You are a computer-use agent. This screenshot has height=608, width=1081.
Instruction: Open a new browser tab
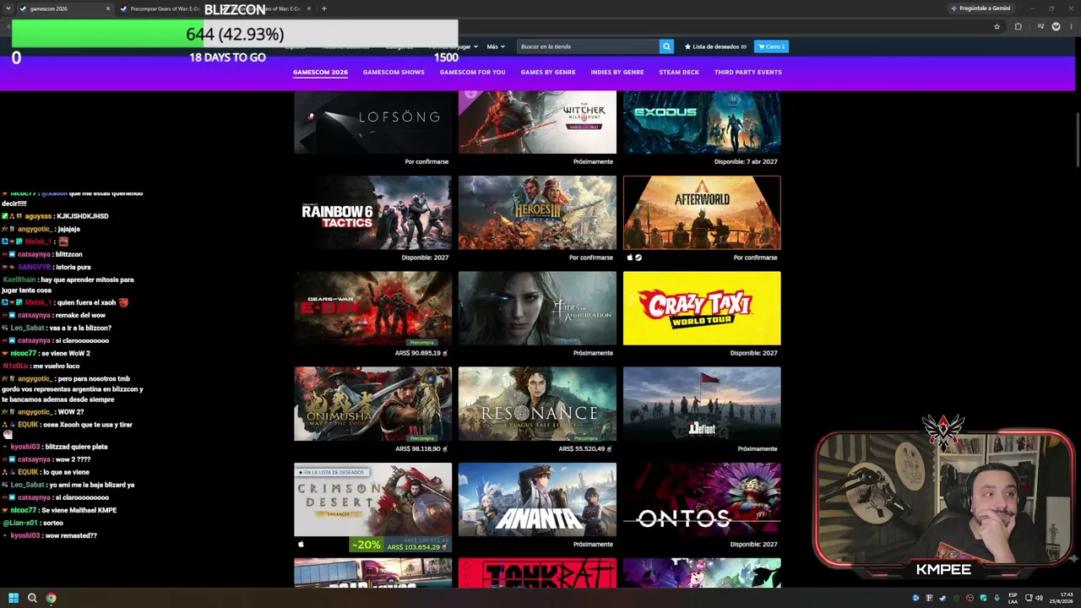pyautogui.click(x=323, y=8)
